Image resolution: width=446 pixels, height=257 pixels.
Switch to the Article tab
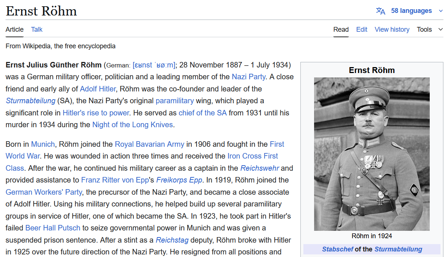tap(14, 29)
